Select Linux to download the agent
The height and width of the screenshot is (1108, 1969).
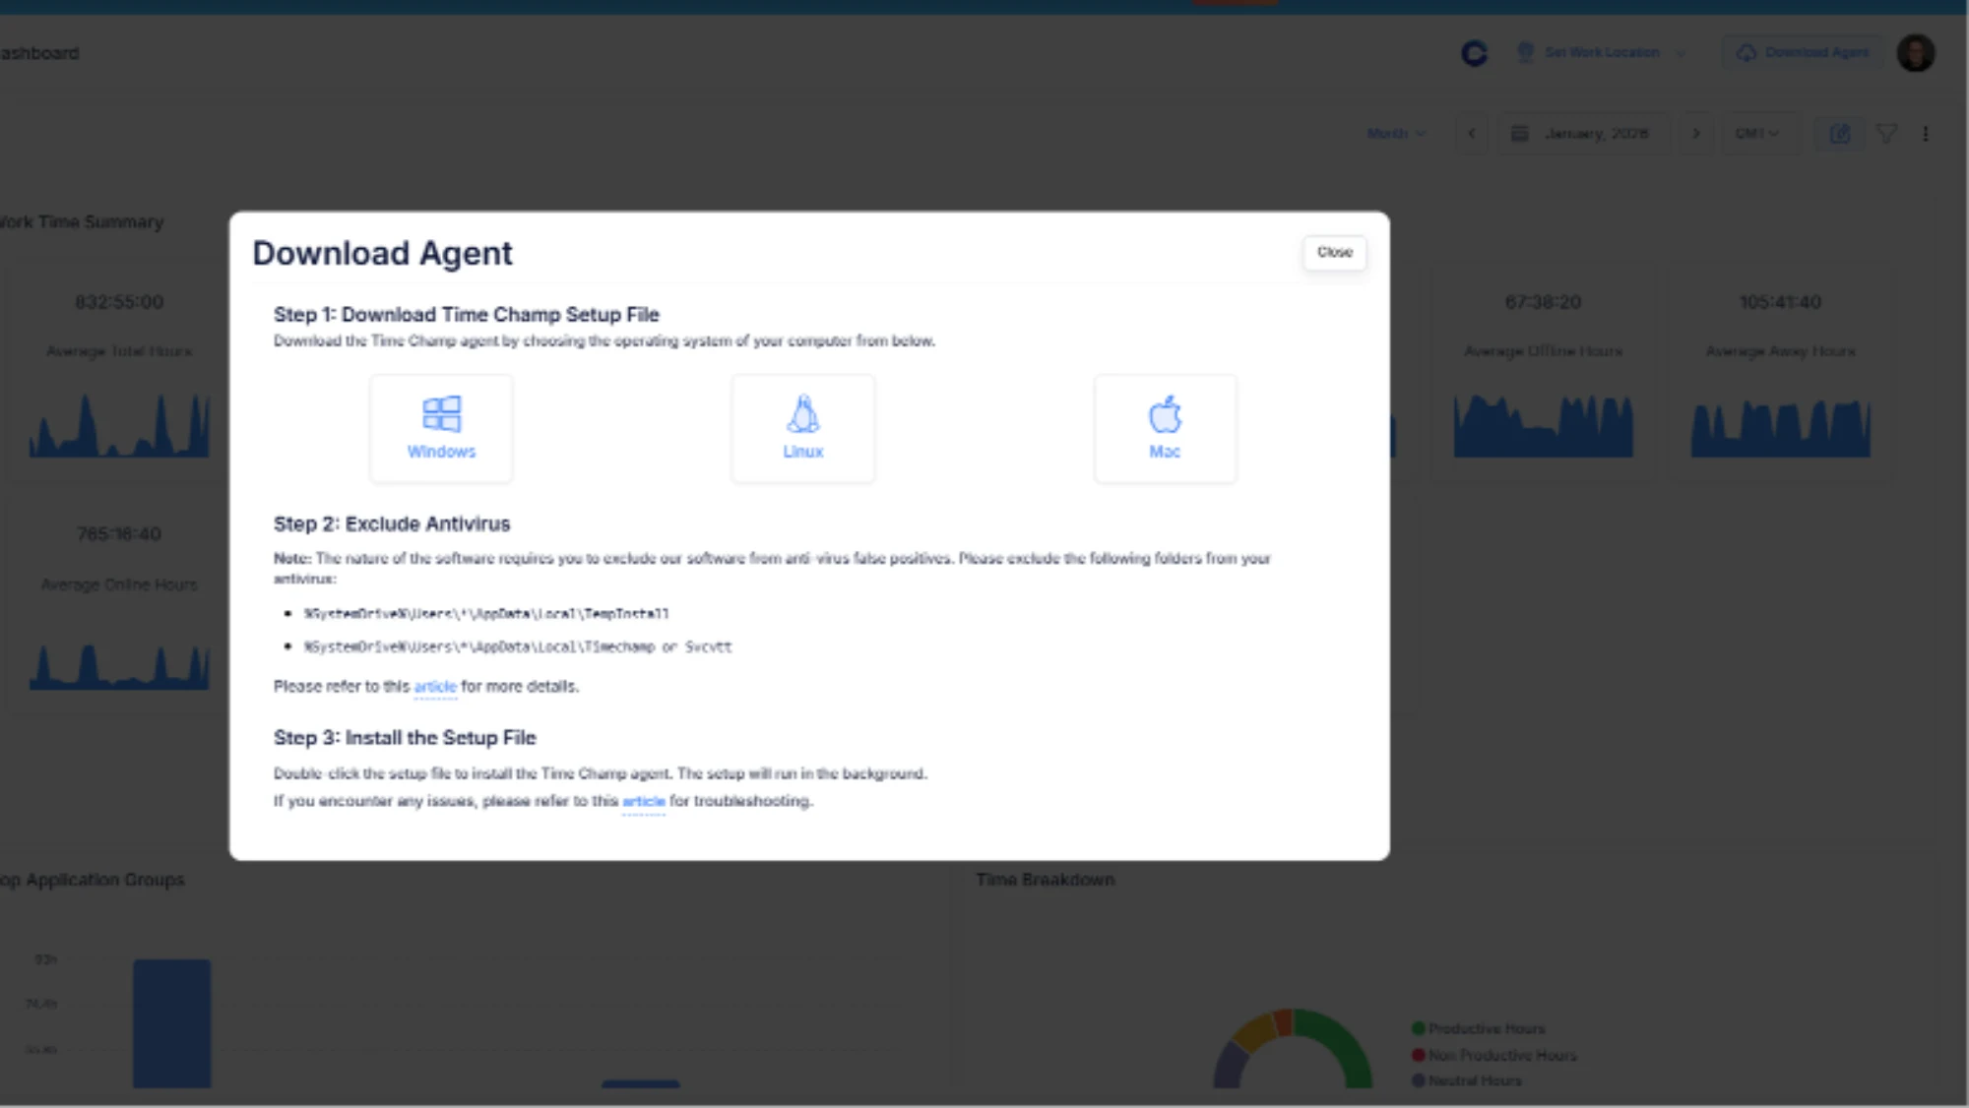click(x=802, y=428)
